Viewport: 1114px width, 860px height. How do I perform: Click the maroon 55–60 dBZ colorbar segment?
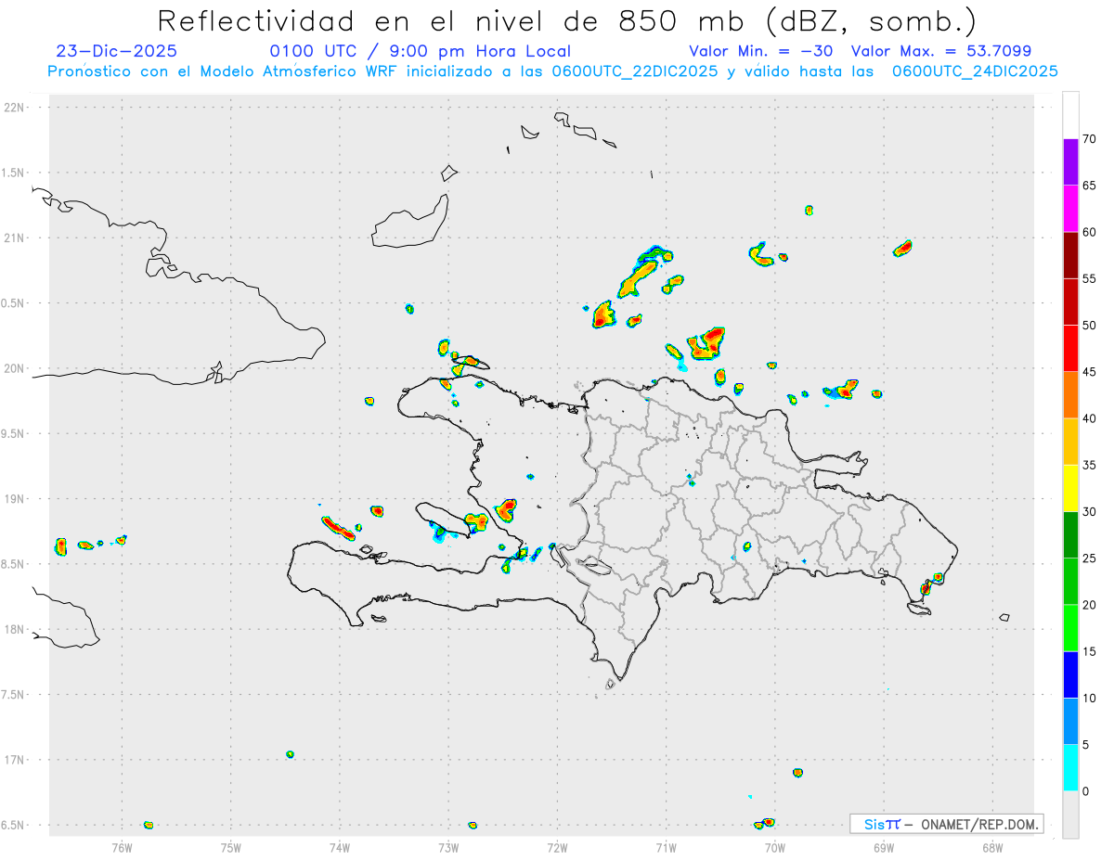tap(1070, 255)
